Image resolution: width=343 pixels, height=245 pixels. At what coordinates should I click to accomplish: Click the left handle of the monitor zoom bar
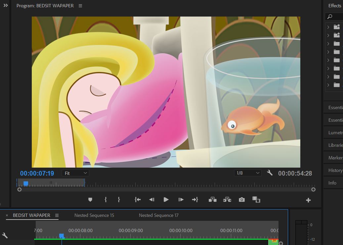click(x=20, y=189)
